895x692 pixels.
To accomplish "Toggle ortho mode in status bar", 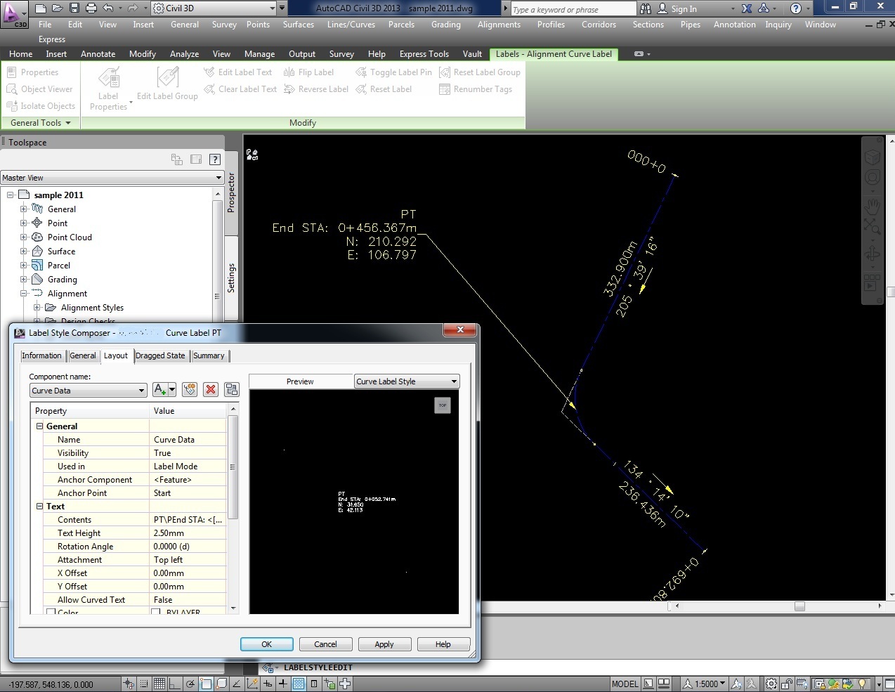I will (x=175, y=684).
